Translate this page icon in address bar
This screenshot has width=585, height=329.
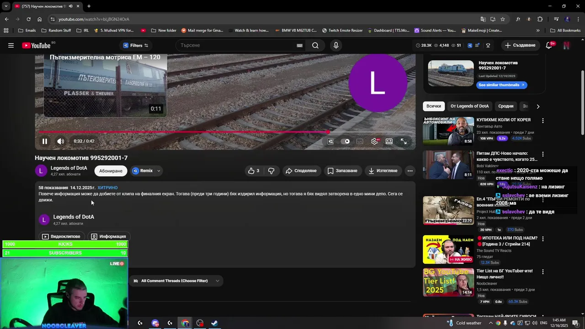pyautogui.click(x=483, y=19)
